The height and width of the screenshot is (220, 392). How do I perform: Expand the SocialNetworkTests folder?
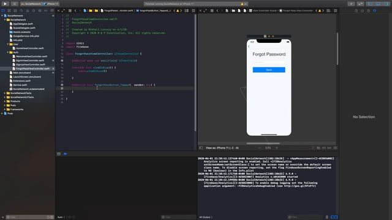[x=5, y=93]
